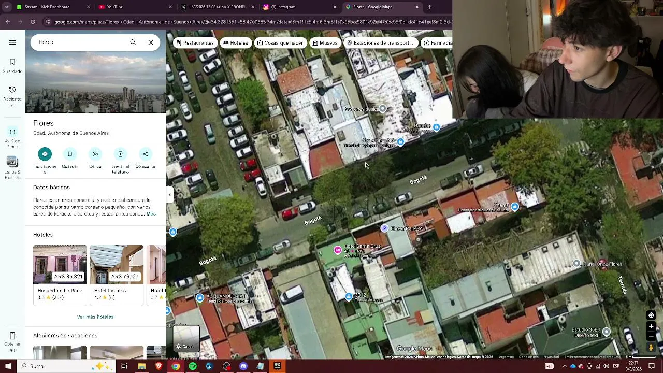Expand description with the Más link

[x=151, y=214]
